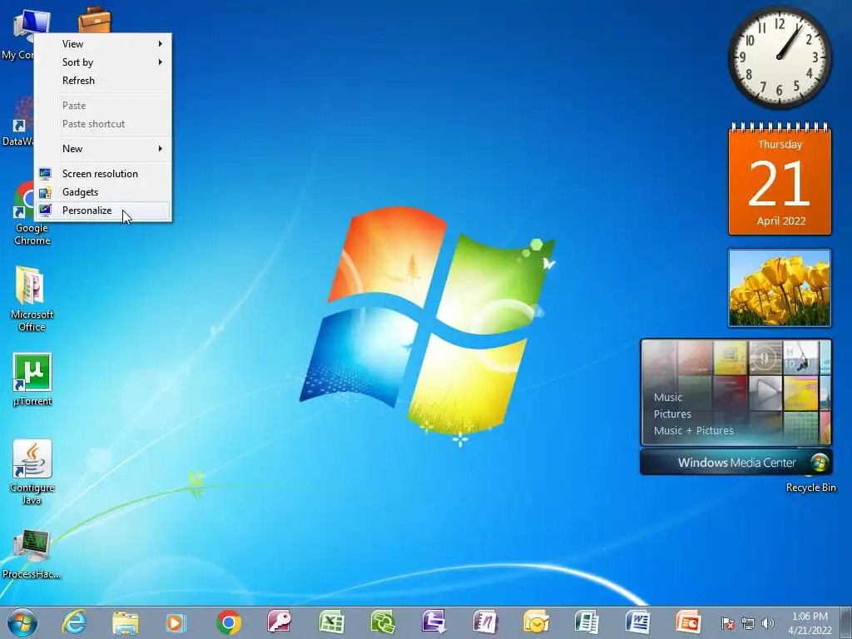Launch Outlook from the taskbar
The width and height of the screenshot is (852, 639).
click(x=537, y=622)
